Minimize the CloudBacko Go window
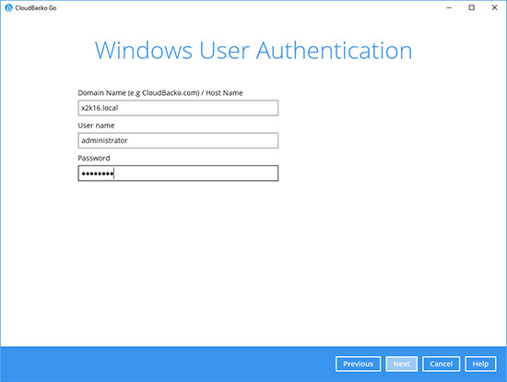Viewport: 507px width, 382px height. pyautogui.click(x=449, y=7)
